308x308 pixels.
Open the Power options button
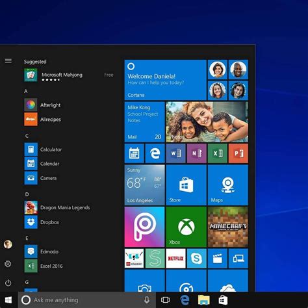coord(8,283)
